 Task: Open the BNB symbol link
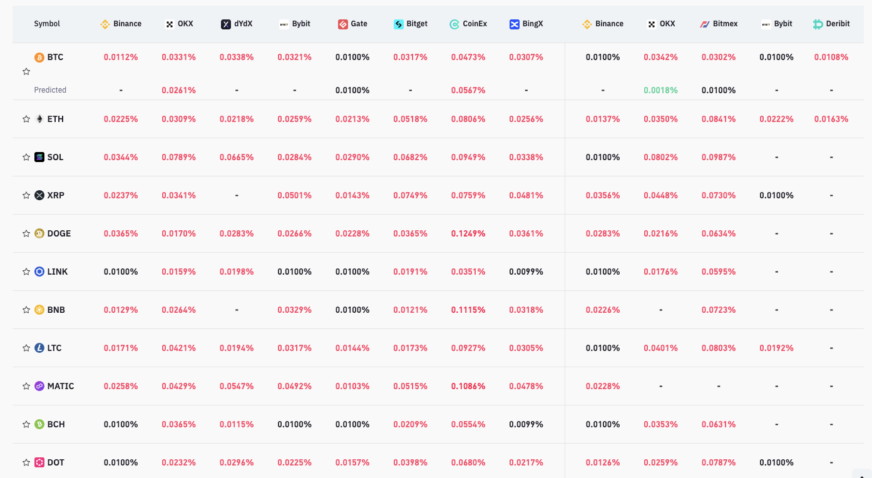56,310
